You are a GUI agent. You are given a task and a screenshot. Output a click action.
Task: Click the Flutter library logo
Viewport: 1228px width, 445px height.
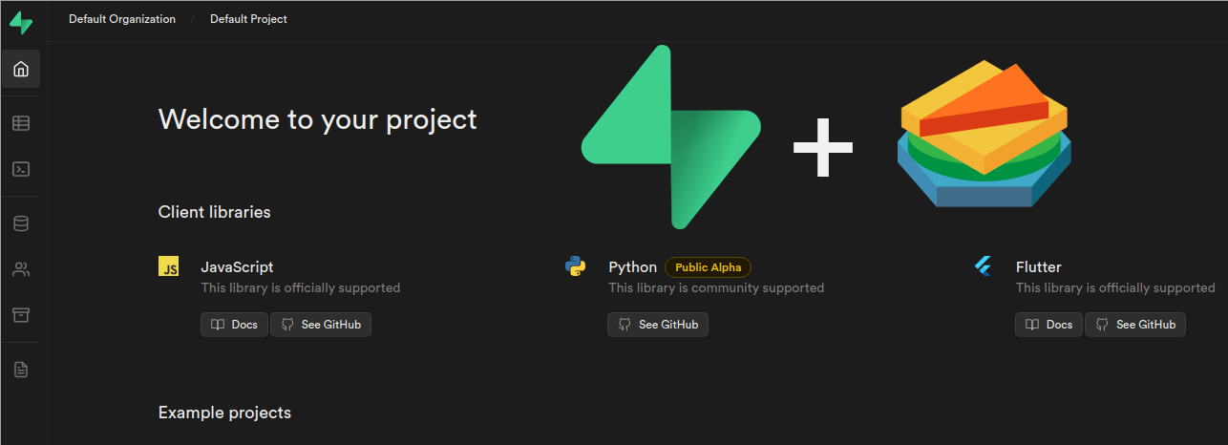[984, 266]
